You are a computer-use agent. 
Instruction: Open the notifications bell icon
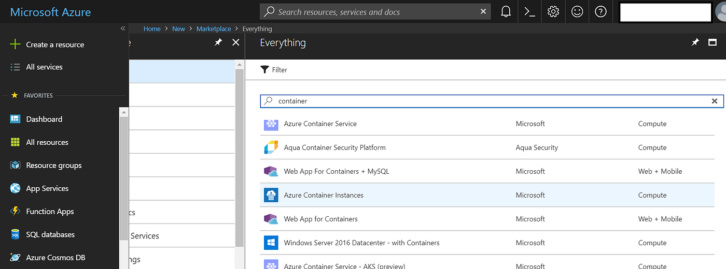(506, 12)
